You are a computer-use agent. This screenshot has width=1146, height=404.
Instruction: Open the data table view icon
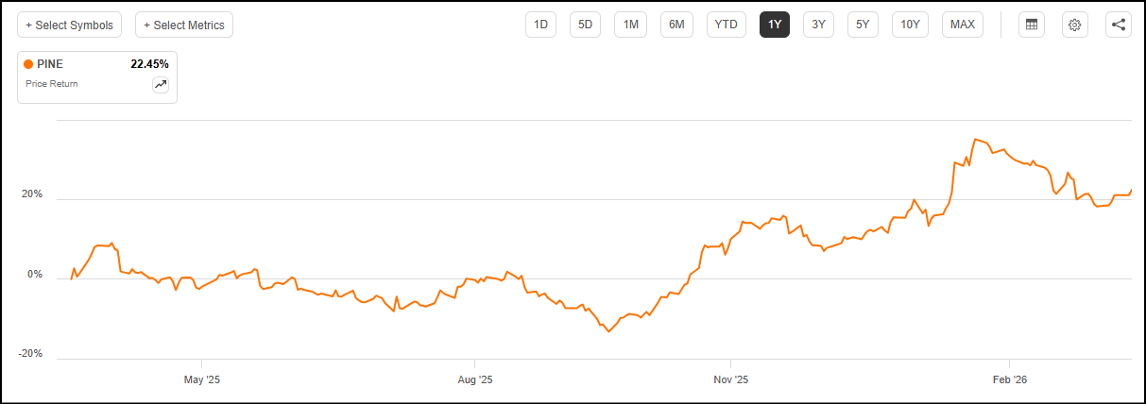coord(1032,25)
